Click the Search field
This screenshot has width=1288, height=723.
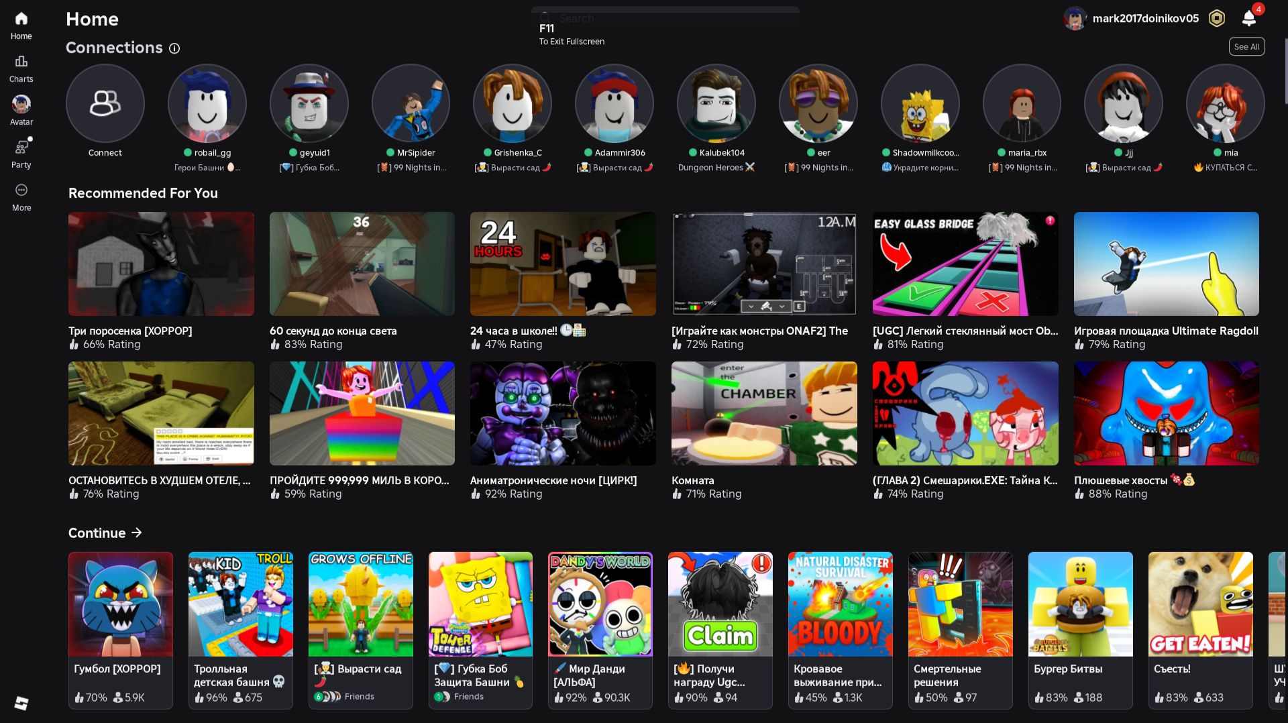[665, 18]
